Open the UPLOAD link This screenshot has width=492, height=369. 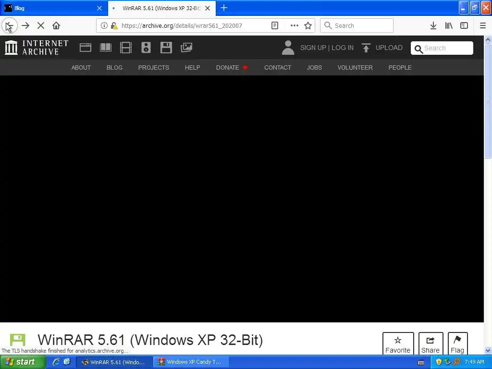pyautogui.click(x=389, y=48)
